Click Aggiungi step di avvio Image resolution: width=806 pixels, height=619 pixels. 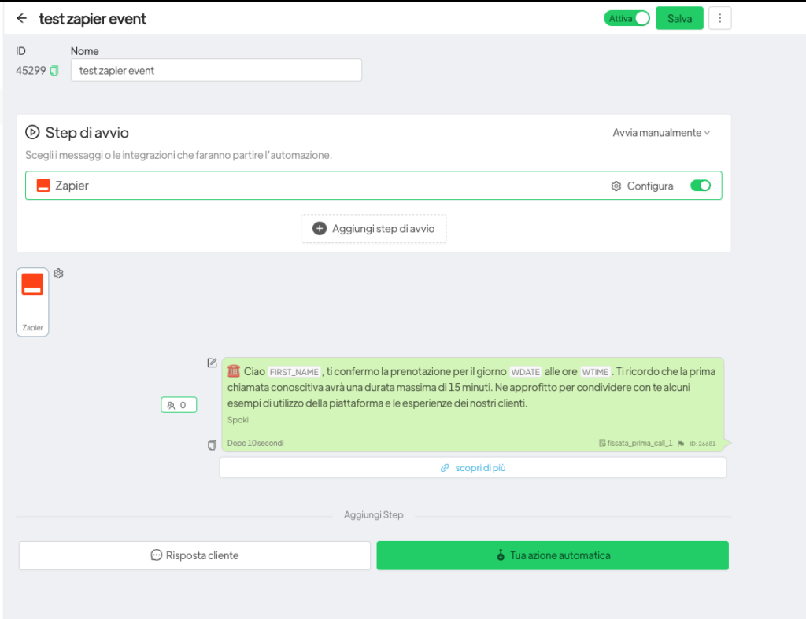[x=373, y=229]
